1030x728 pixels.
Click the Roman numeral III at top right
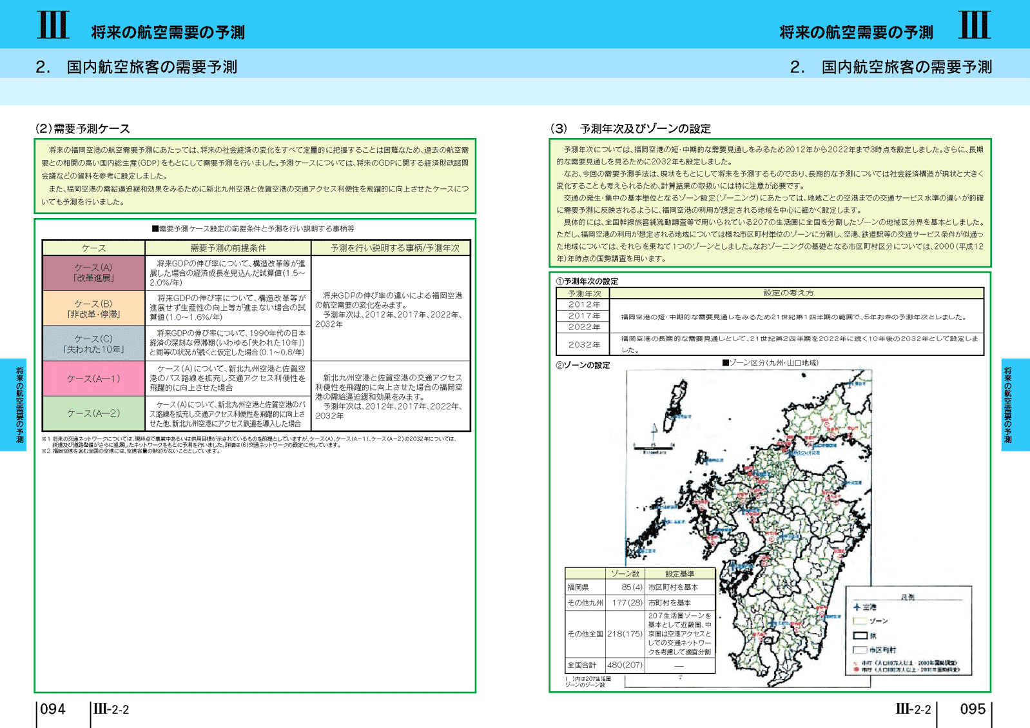click(x=975, y=25)
